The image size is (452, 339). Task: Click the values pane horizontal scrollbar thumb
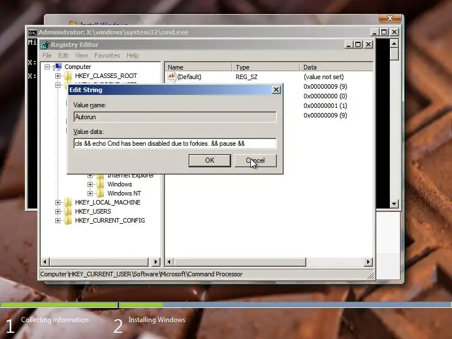[240, 262]
